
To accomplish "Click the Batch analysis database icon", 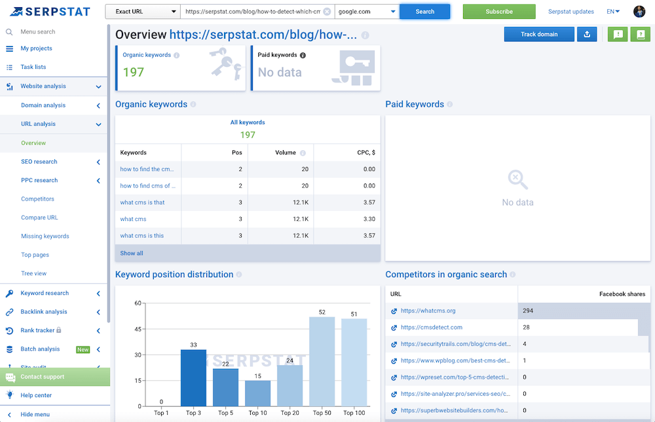I will pyautogui.click(x=9, y=349).
